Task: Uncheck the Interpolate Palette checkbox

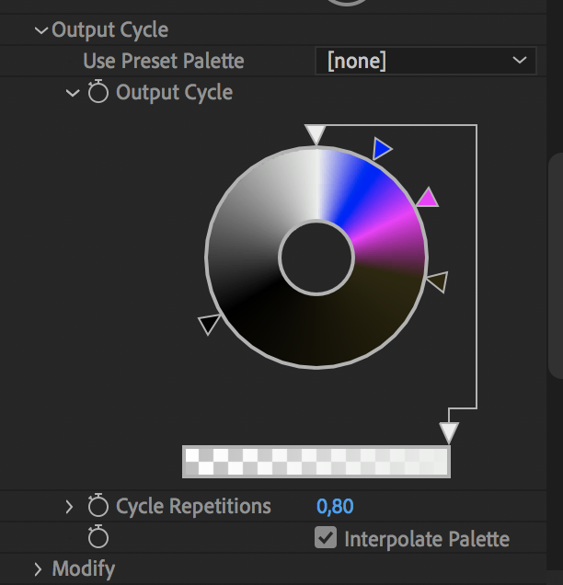Action: [326, 537]
